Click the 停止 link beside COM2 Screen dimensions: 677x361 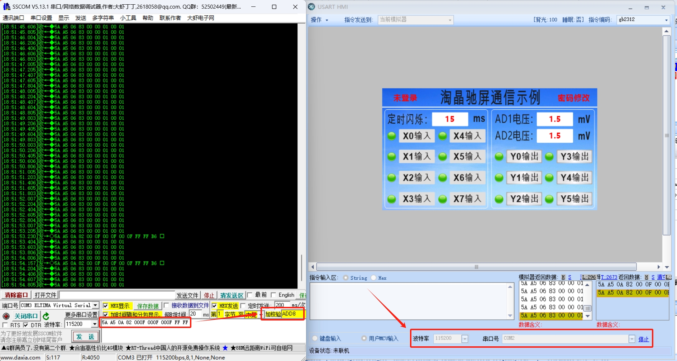(x=643, y=339)
